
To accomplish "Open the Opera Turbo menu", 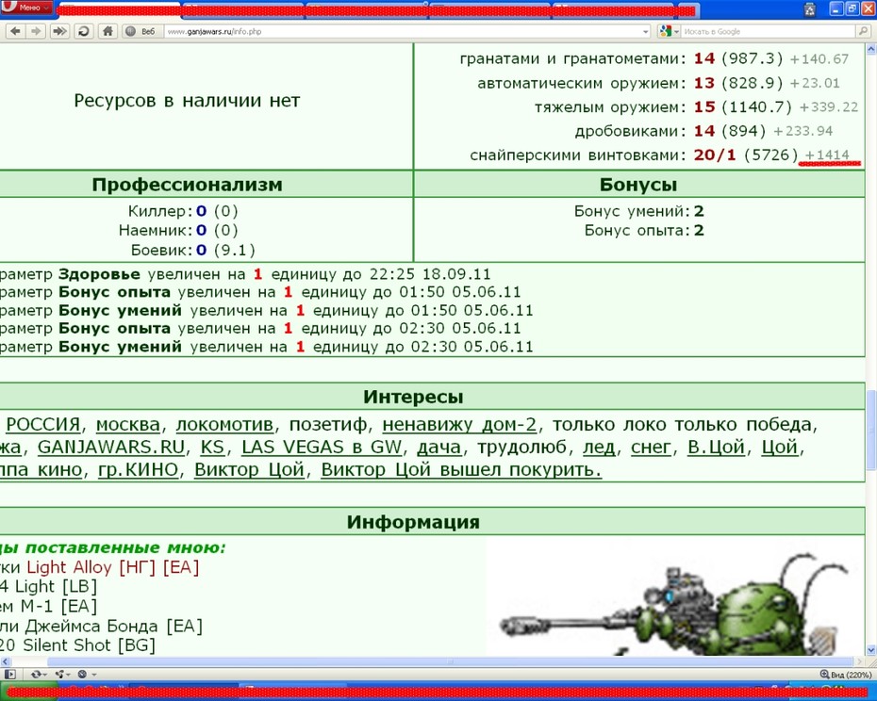I will pyautogui.click(x=86, y=675).
